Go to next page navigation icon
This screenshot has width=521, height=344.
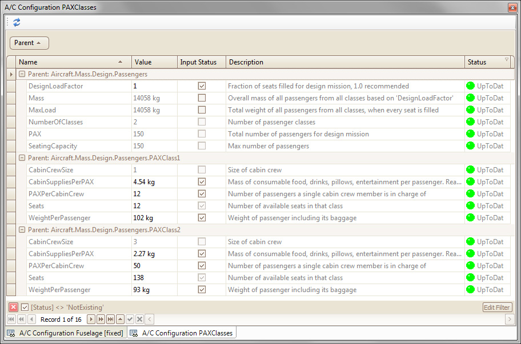tap(101, 319)
